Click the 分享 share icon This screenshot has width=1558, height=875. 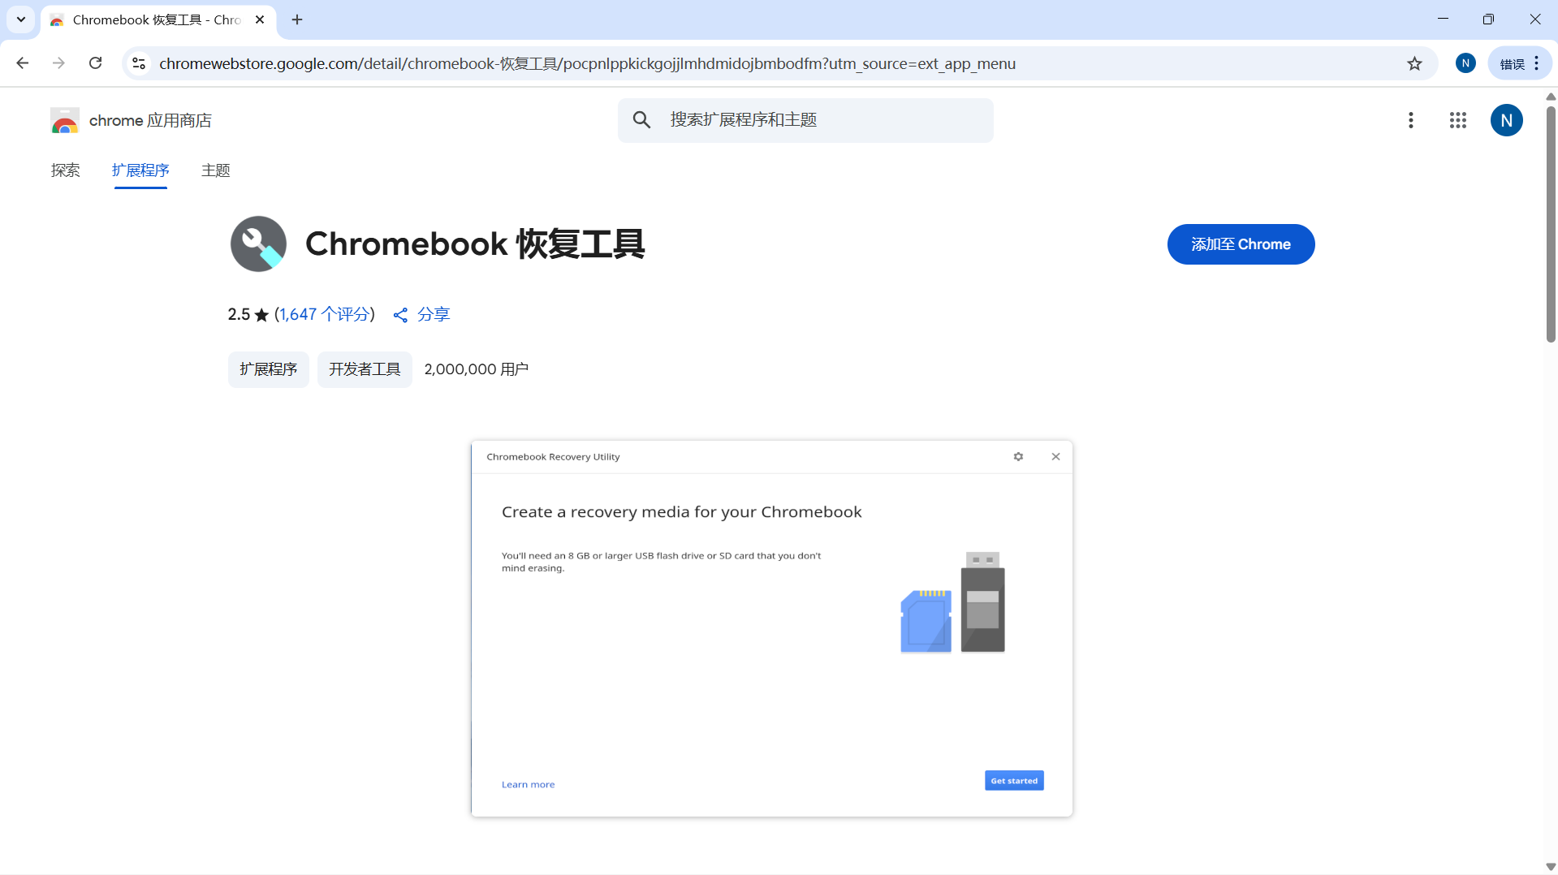(400, 315)
